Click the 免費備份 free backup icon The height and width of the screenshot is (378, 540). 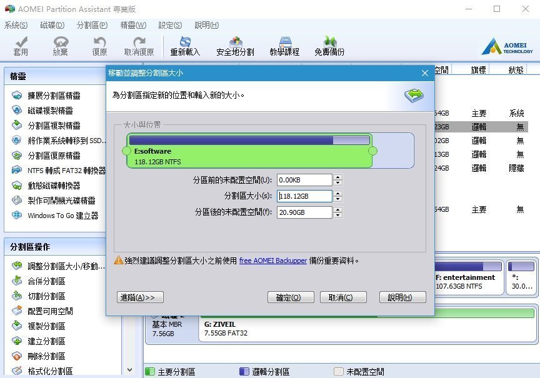point(330,42)
